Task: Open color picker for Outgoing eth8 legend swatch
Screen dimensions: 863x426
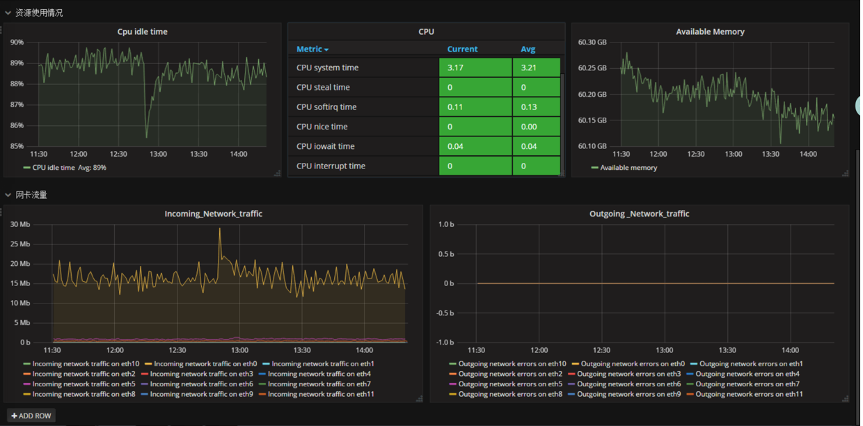Action: (452, 394)
